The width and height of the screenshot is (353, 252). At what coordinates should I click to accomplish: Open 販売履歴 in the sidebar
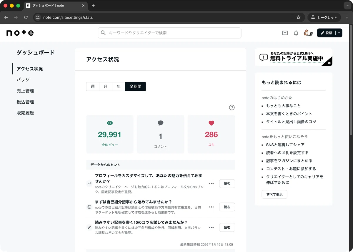click(25, 113)
